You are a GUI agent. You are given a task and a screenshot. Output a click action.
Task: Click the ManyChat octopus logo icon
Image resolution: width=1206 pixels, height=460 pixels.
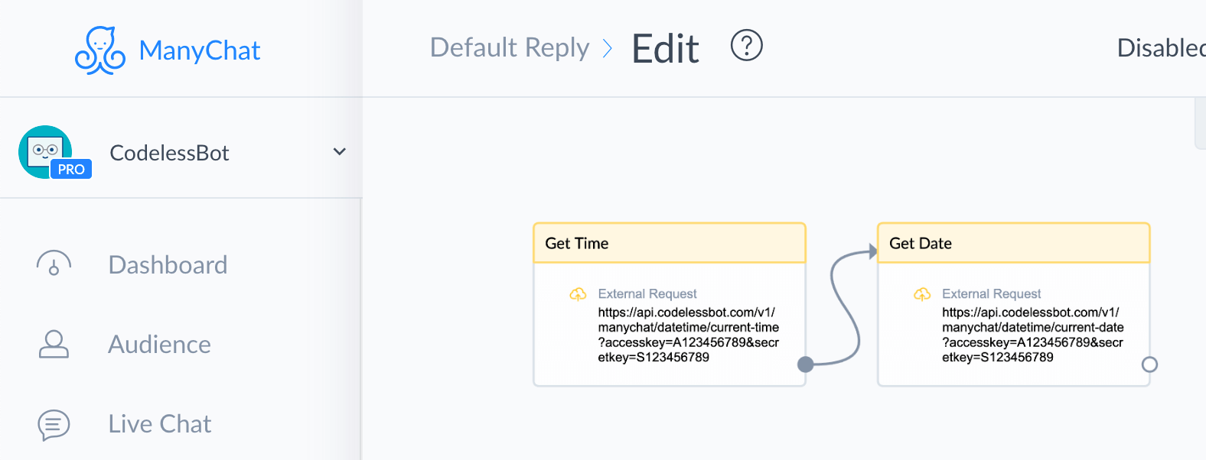point(100,50)
